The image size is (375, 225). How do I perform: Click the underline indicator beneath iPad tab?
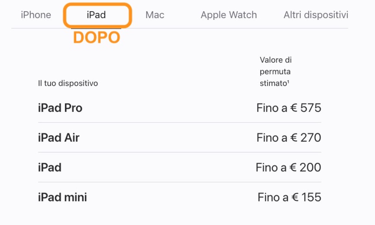[96, 28]
